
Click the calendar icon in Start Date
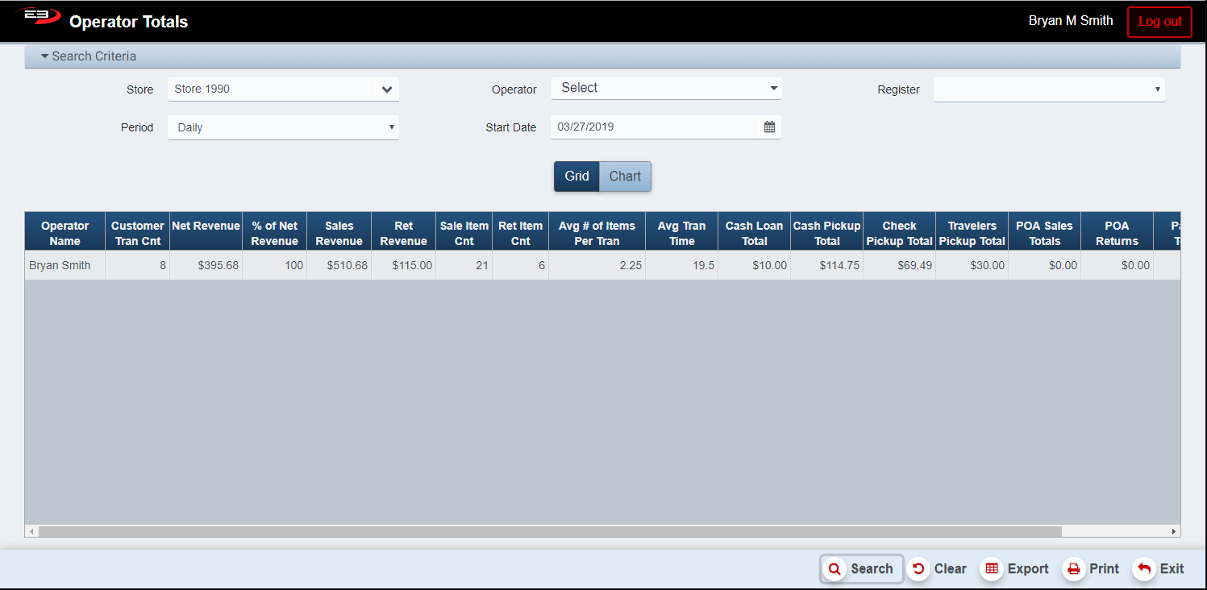pyautogui.click(x=769, y=127)
